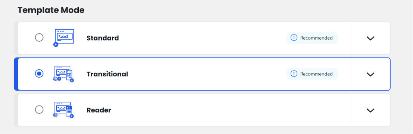Click blank space in the Reader row
This screenshot has width=413, height=134.
224,110
